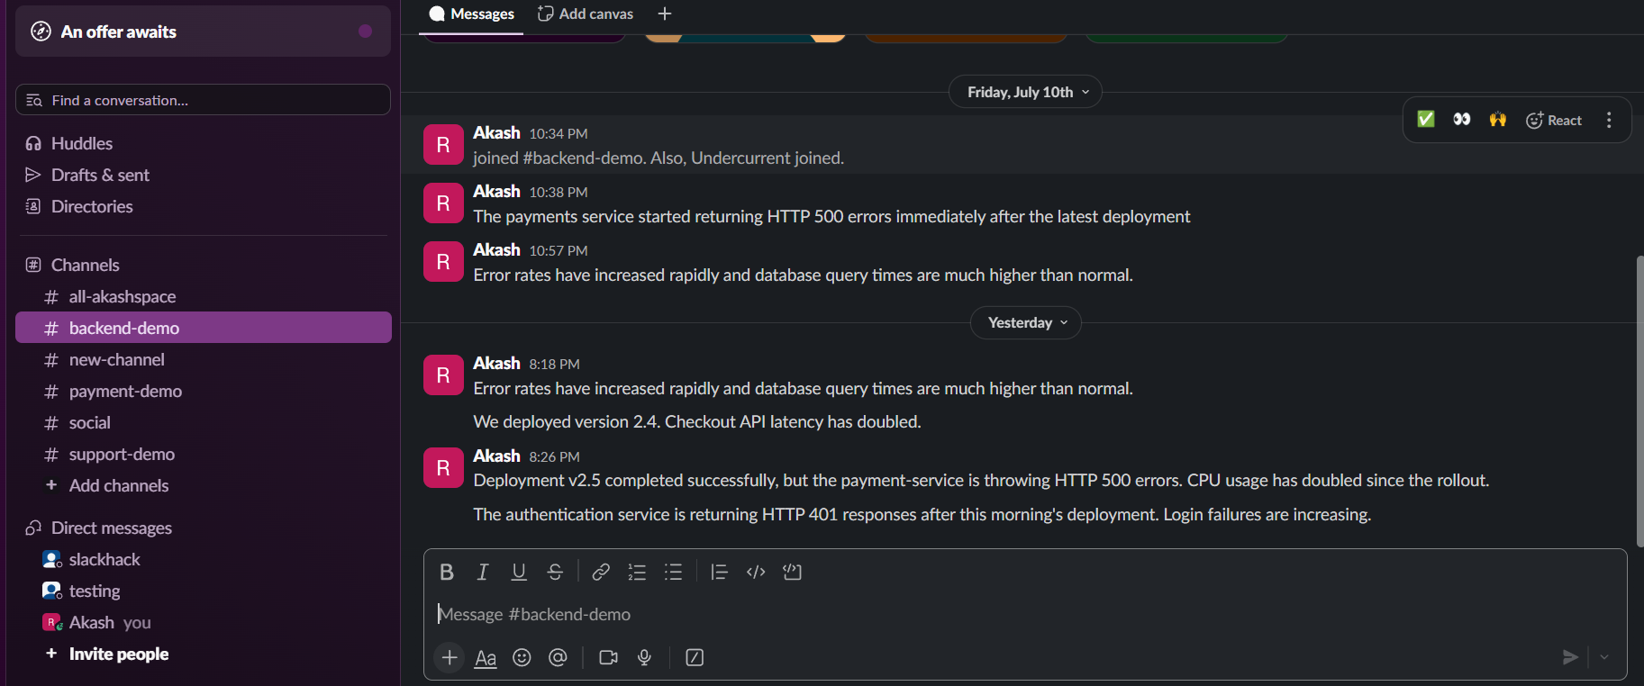Toggle bold formatting in composer
The image size is (1644, 686).
click(447, 572)
